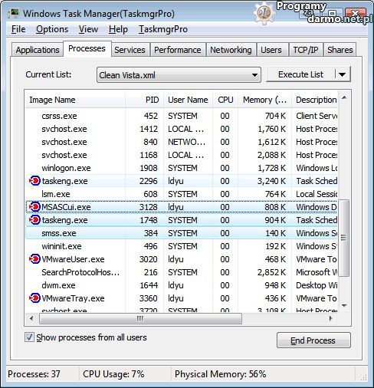Click the scroll down arrow of process list
The image size is (374, 388).
344,305
